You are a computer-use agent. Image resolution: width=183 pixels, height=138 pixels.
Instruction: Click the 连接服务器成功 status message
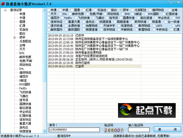[142, 136]
